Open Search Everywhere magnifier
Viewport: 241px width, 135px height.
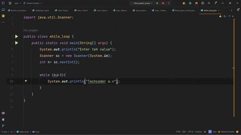(x=209, y=3)
